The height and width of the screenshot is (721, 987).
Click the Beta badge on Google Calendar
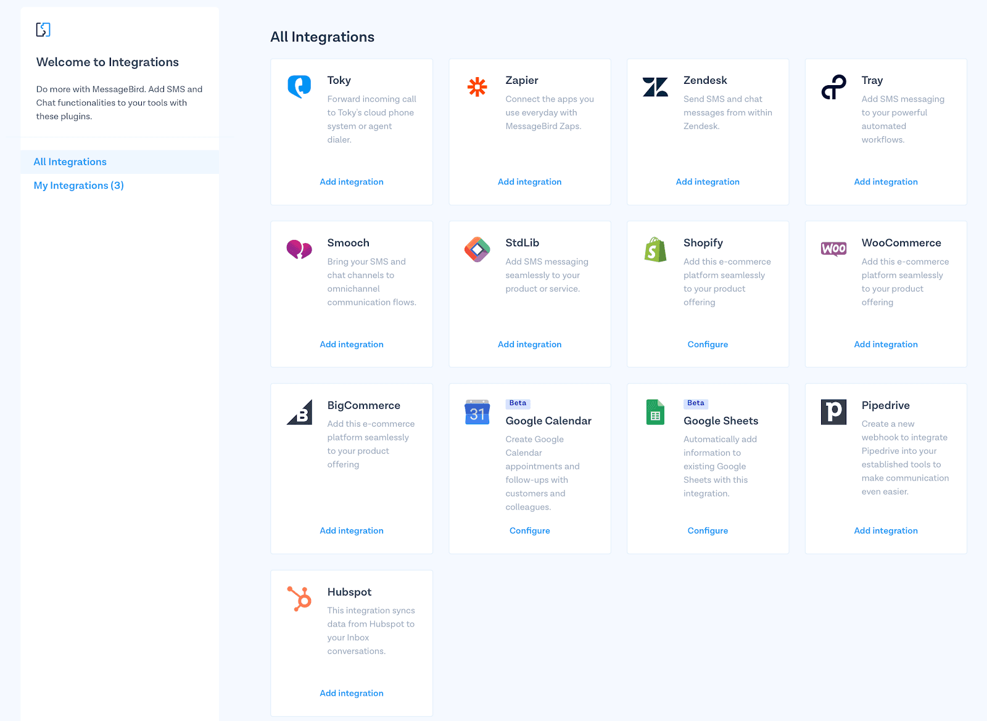pos(518,403)
